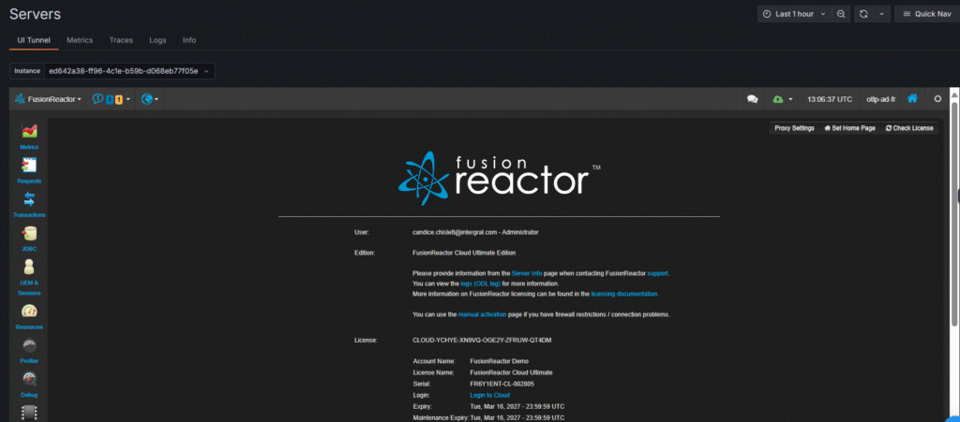The width and height of the screenshot is (960, 422).
Task: Open the Metrics sidebar icon
Action: 28,135
